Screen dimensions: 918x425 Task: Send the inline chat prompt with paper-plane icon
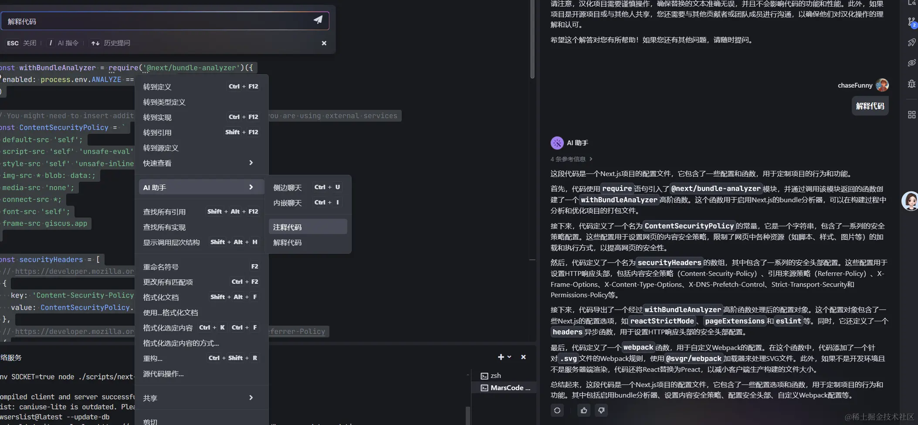(318, 20)
